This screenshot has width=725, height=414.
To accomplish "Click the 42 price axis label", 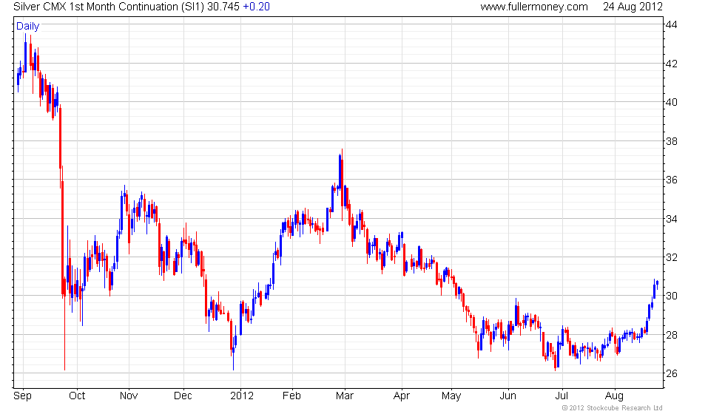I will (x=672, y=64).
